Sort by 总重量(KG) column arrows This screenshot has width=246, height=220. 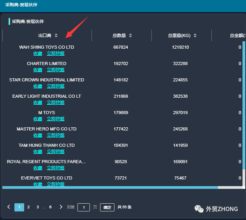[195, 35]
